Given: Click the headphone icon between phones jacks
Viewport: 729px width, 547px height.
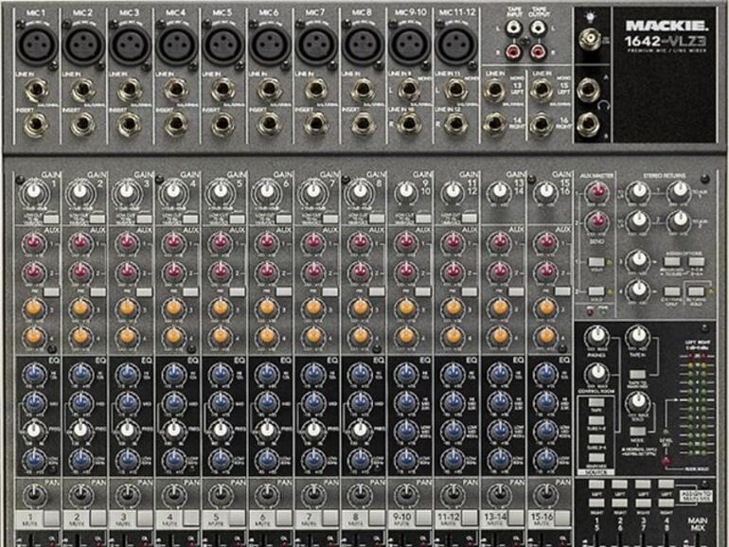Looking at the screenshot, I should coord(603,106).
